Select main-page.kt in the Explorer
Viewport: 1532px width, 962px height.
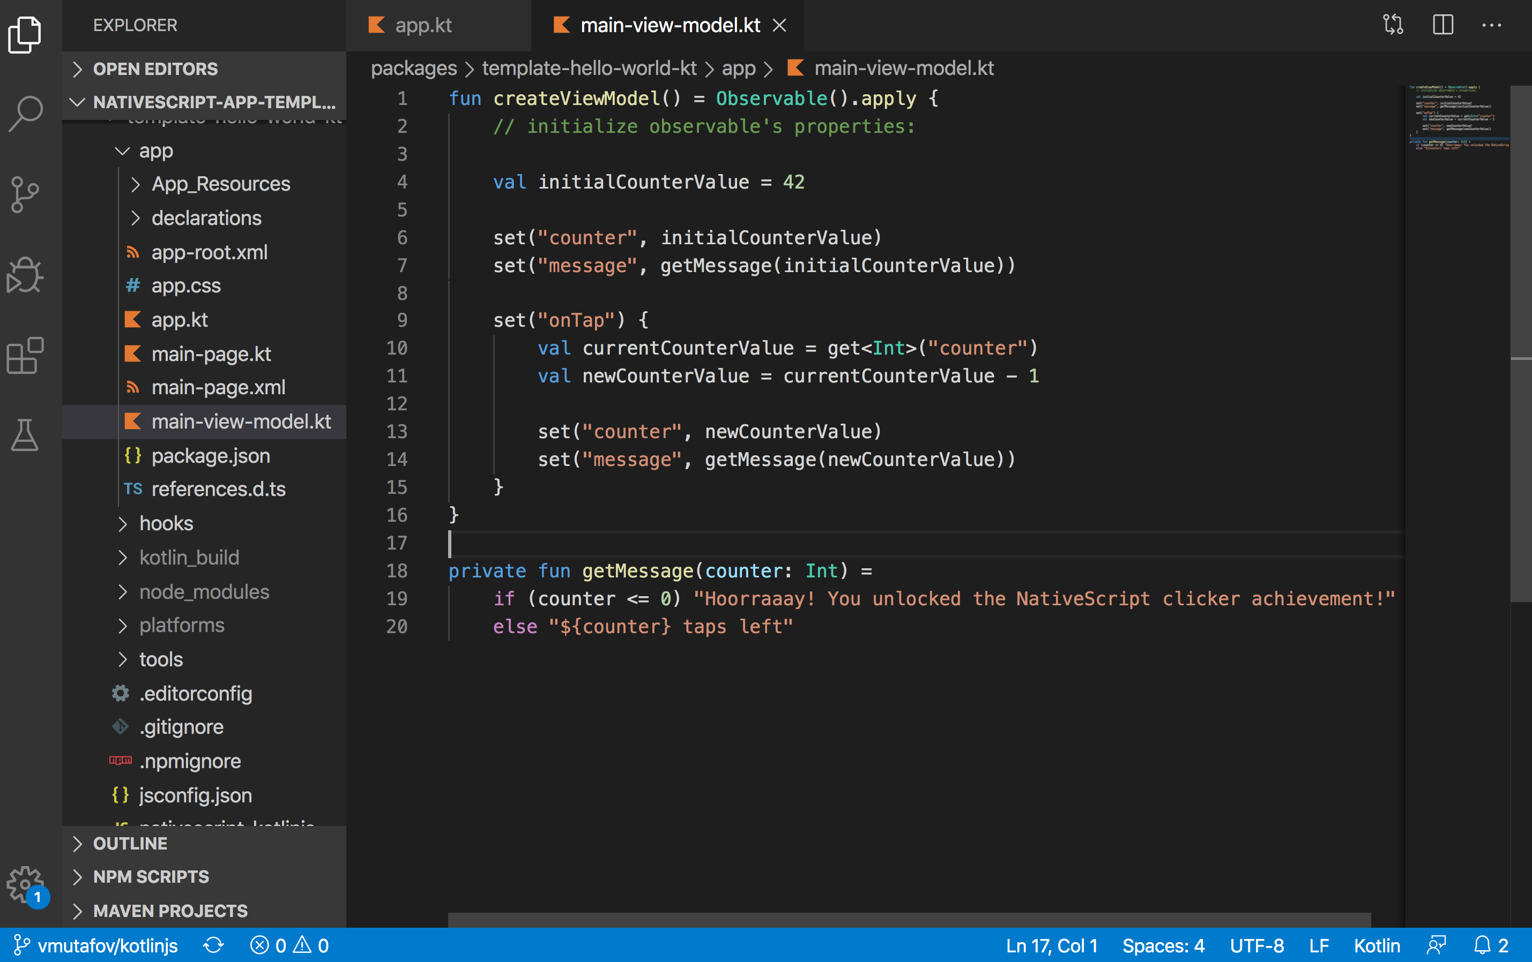pos(211,354)
